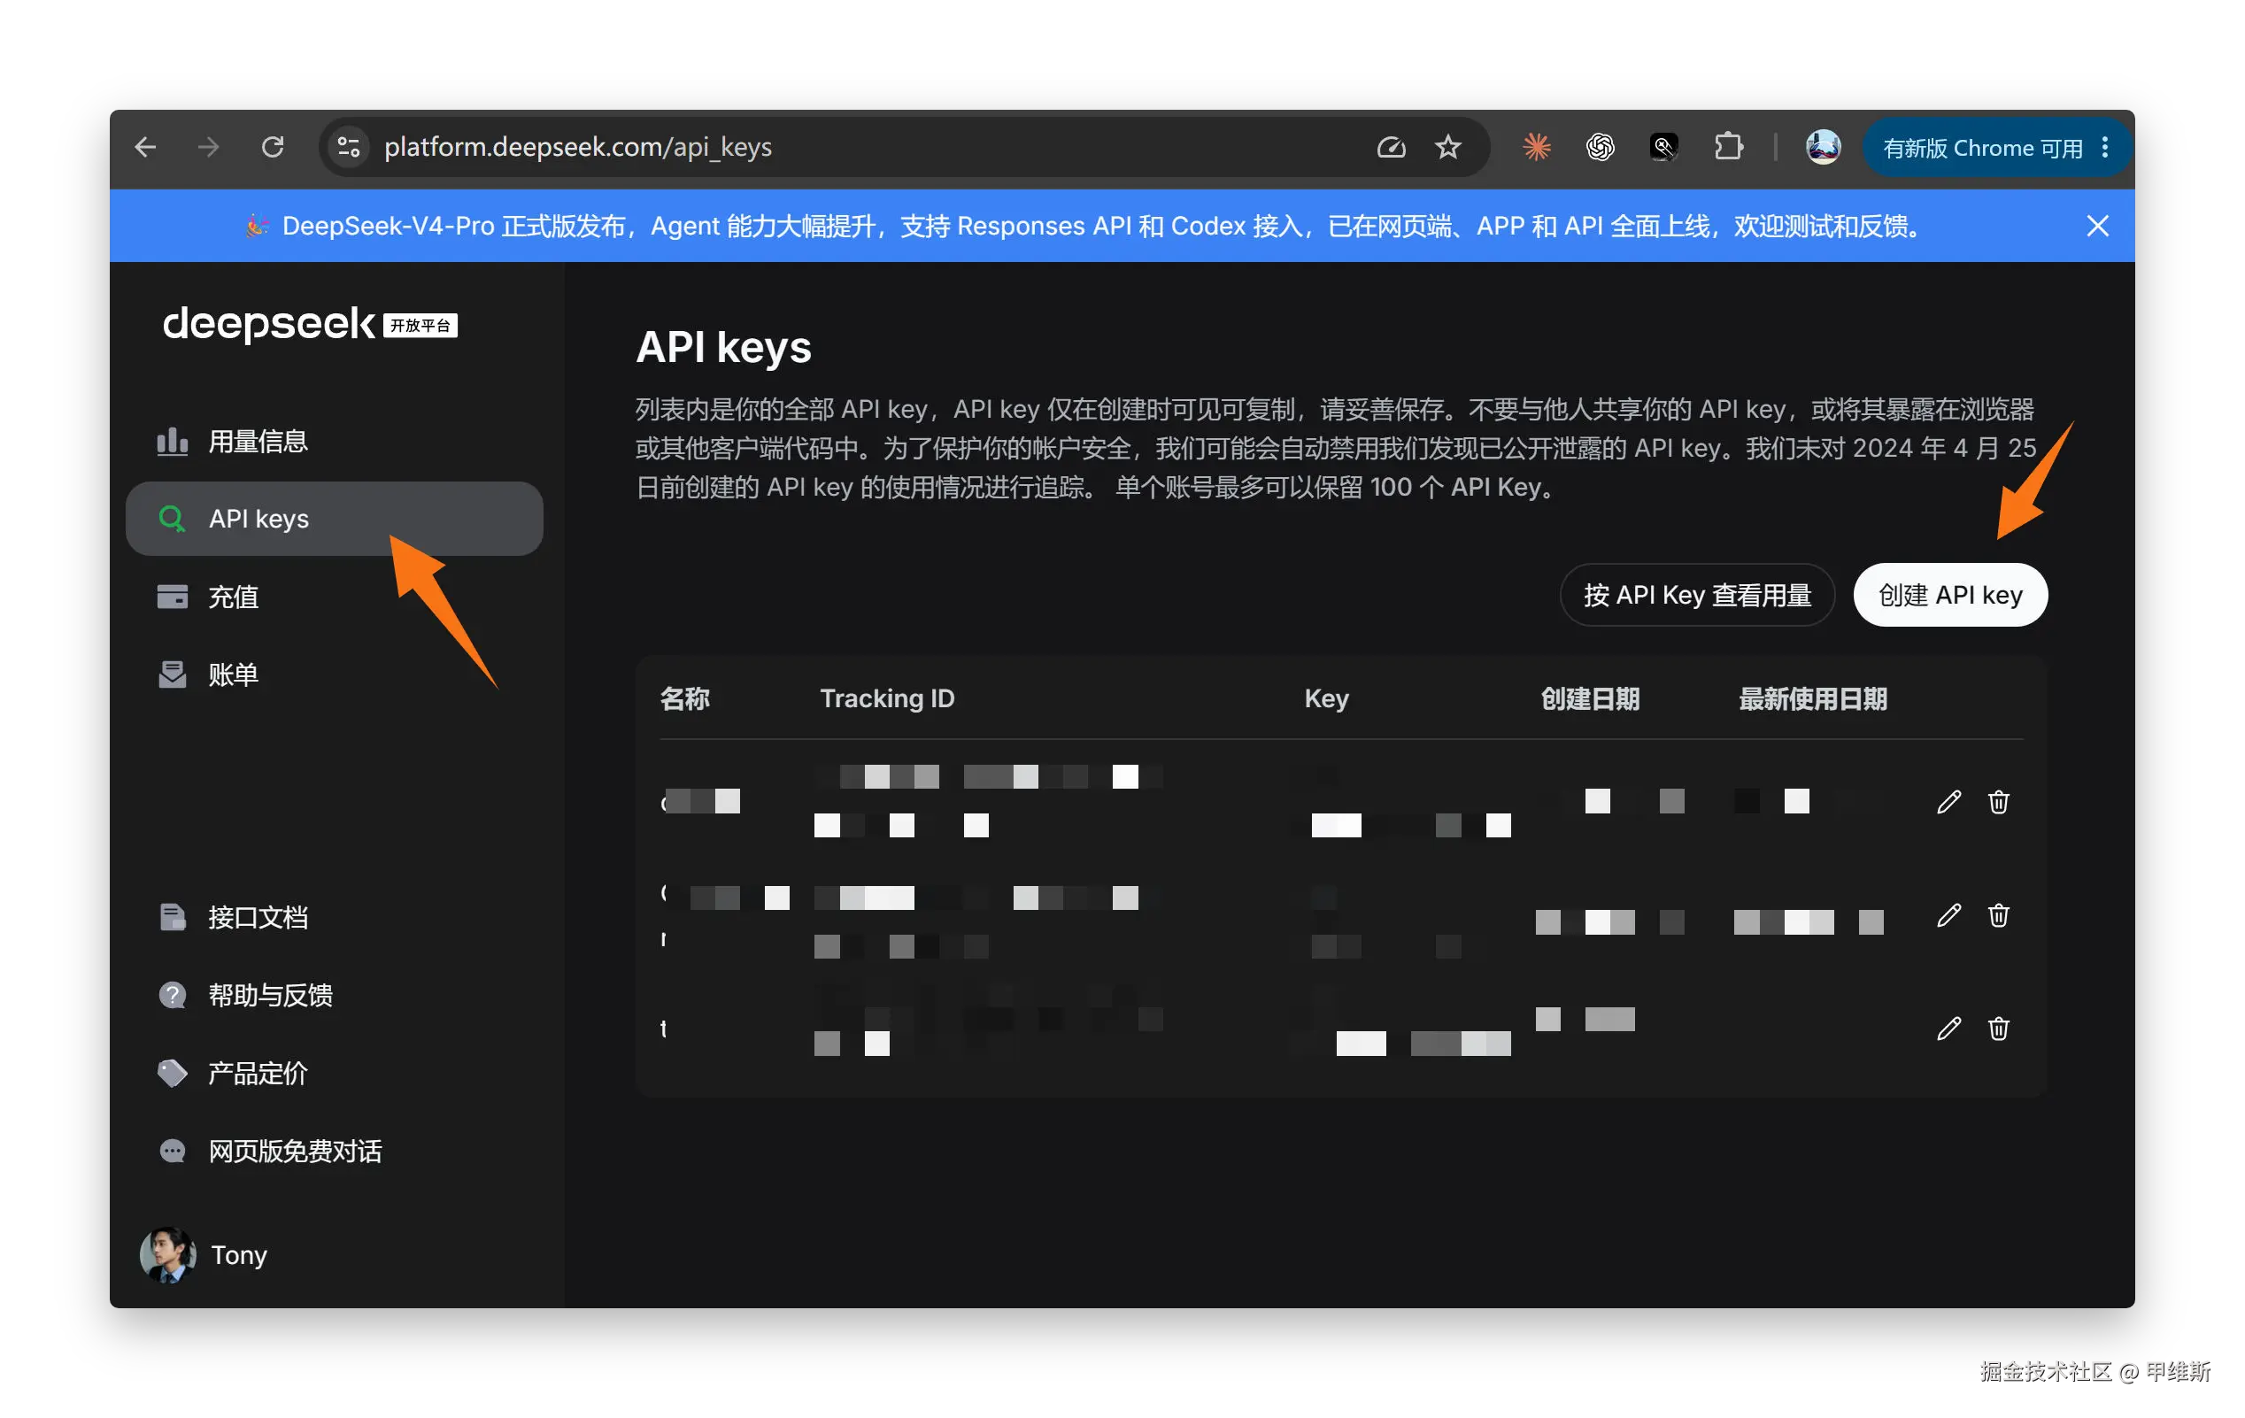Open the ChatGPT extension icon
Image resolution: width=2245 pixels, height=1418 pixels.
coord(1600,147)
